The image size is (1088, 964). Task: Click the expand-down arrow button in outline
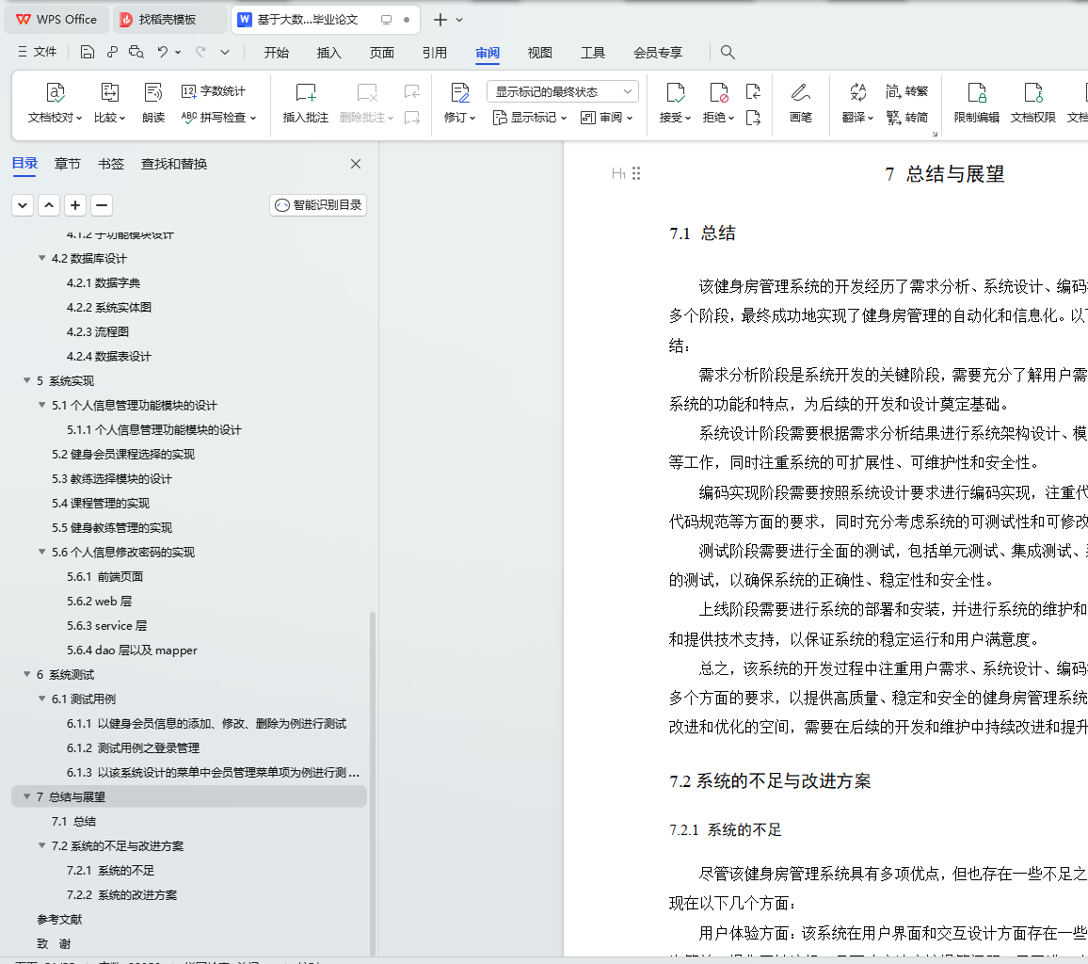click(x=23, y=204)
